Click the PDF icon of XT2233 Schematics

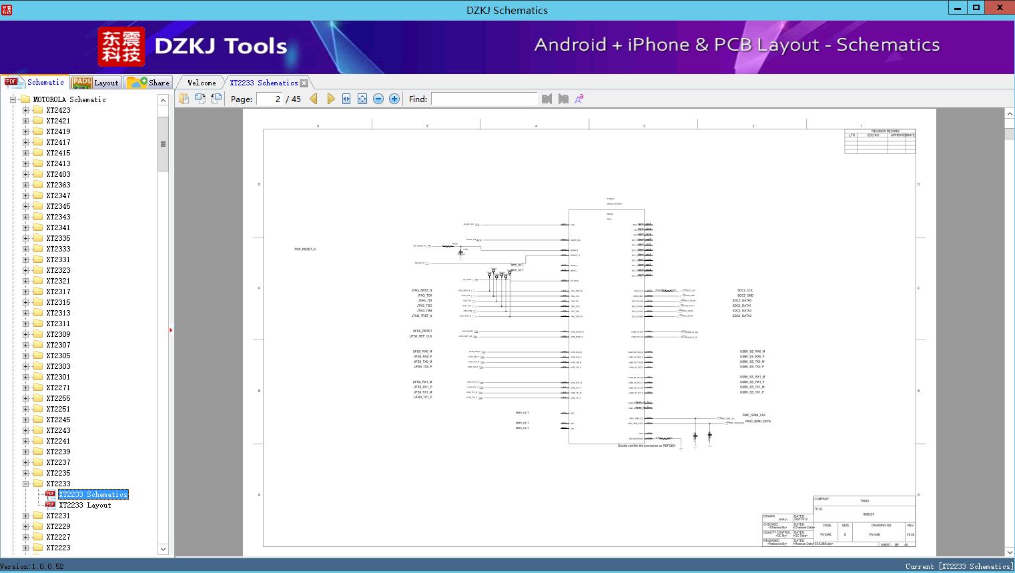[50, 494]
